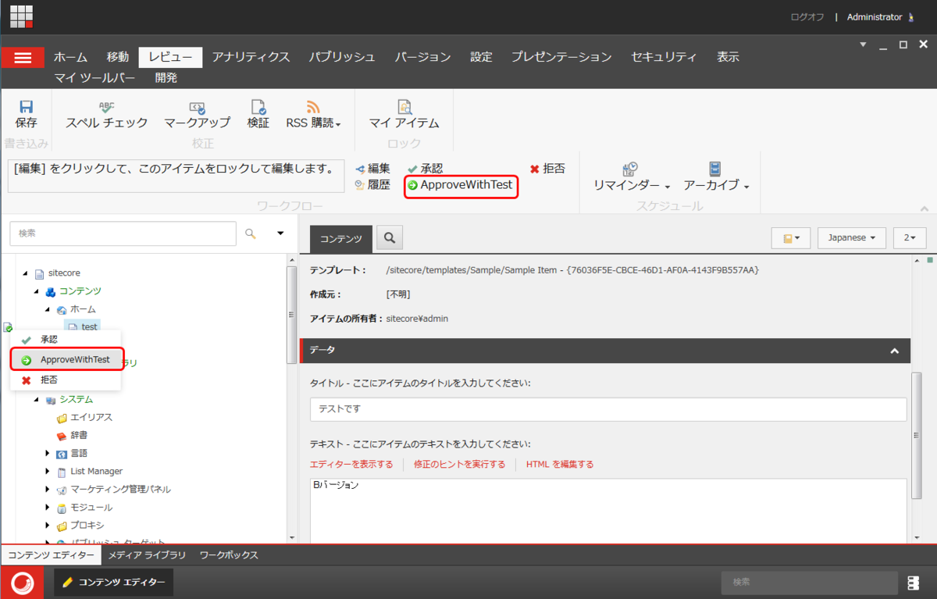Open the Sitecore launchpad grid icon
937x599 pixels.
click(x=21, y=16)
